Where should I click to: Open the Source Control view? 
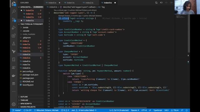tap(14, 20)
